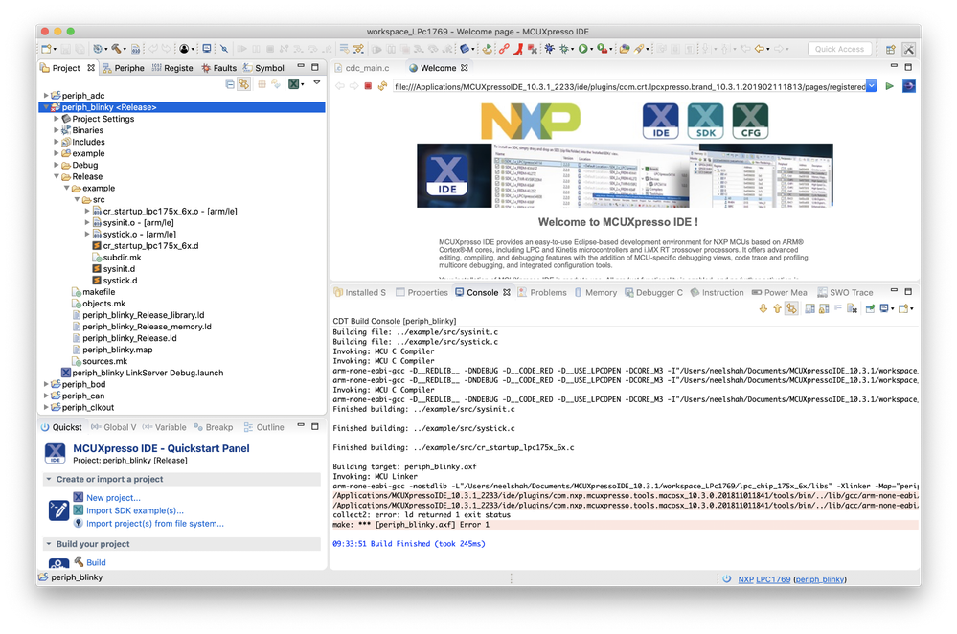Click the bug Debug toolbar icon
Image resolution: width=957 pixels, height=634 pixels.
tap(549, 49)
